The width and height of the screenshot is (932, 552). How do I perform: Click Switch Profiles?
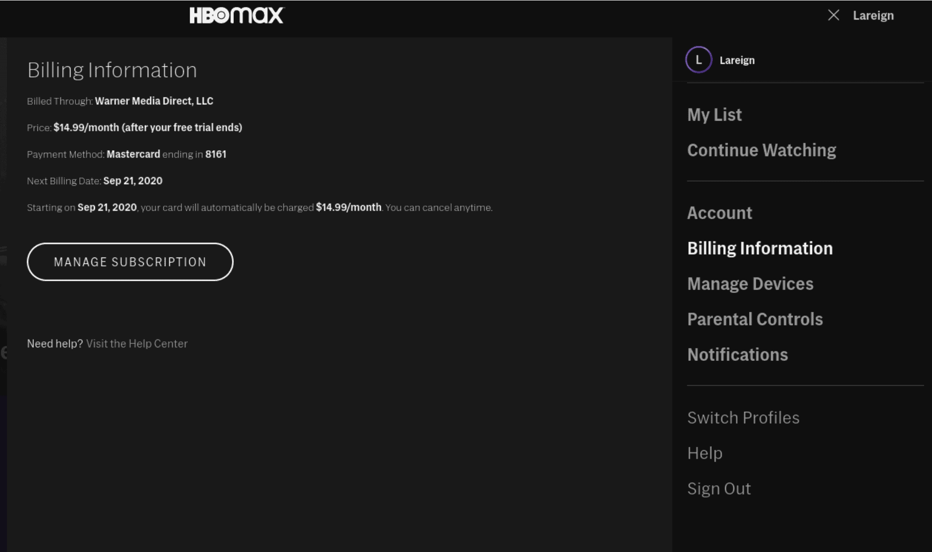(x=743, y=418)
